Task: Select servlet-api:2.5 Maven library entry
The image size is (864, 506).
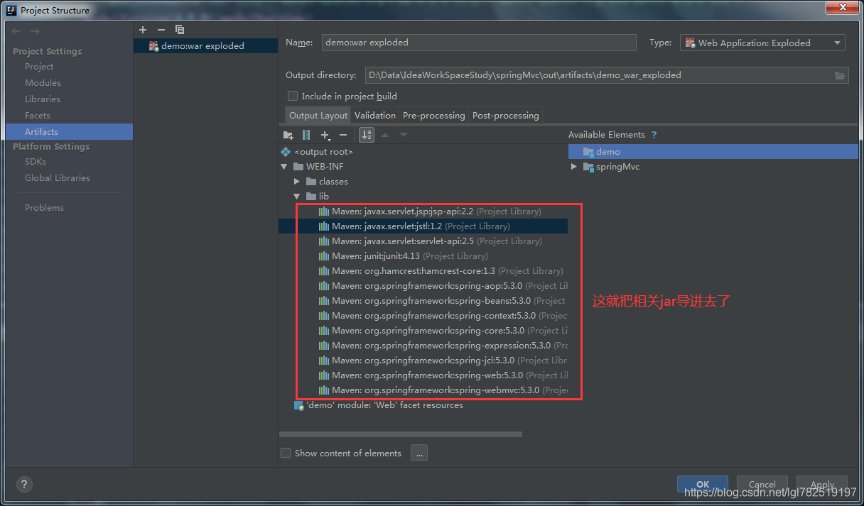Action: tap(430, 241)
